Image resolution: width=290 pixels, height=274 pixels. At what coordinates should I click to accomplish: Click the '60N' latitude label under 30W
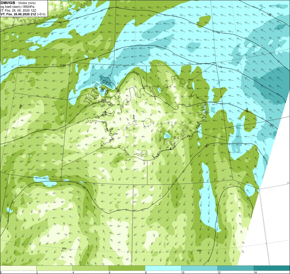64,249
